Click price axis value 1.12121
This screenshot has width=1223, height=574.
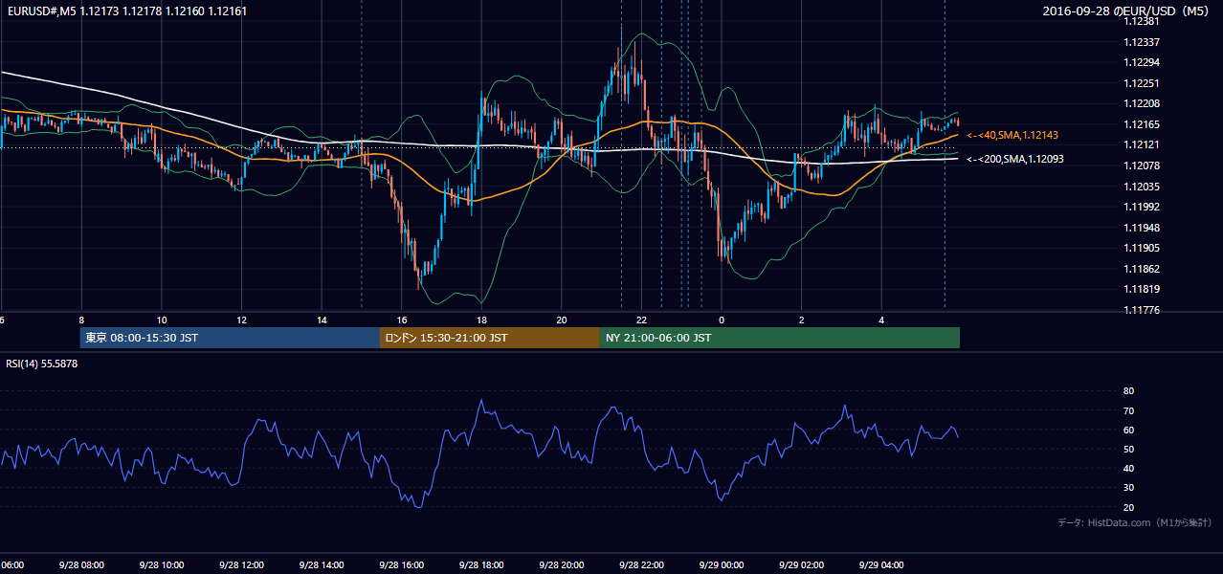point(1141,144)
